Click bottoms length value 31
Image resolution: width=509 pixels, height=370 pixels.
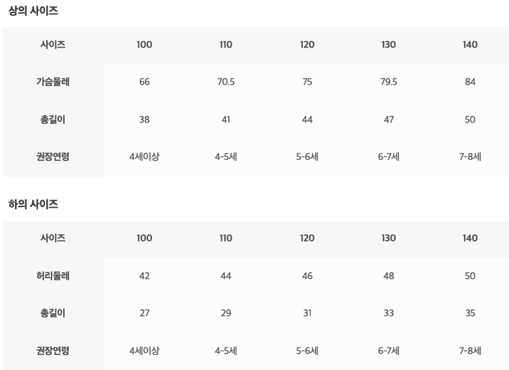pos(308,313)
